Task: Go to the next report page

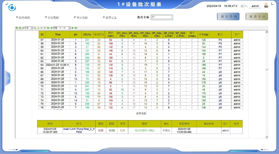Action: pos(72,28)
